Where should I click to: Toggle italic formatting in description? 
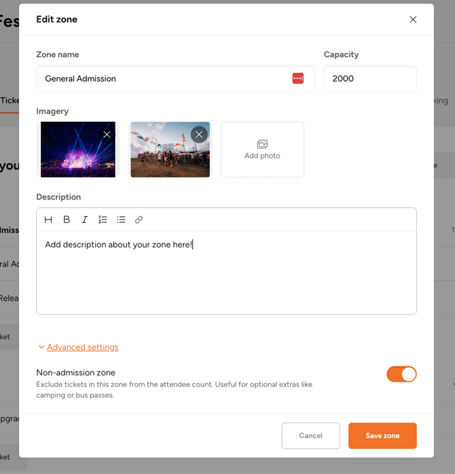(84, 220)
